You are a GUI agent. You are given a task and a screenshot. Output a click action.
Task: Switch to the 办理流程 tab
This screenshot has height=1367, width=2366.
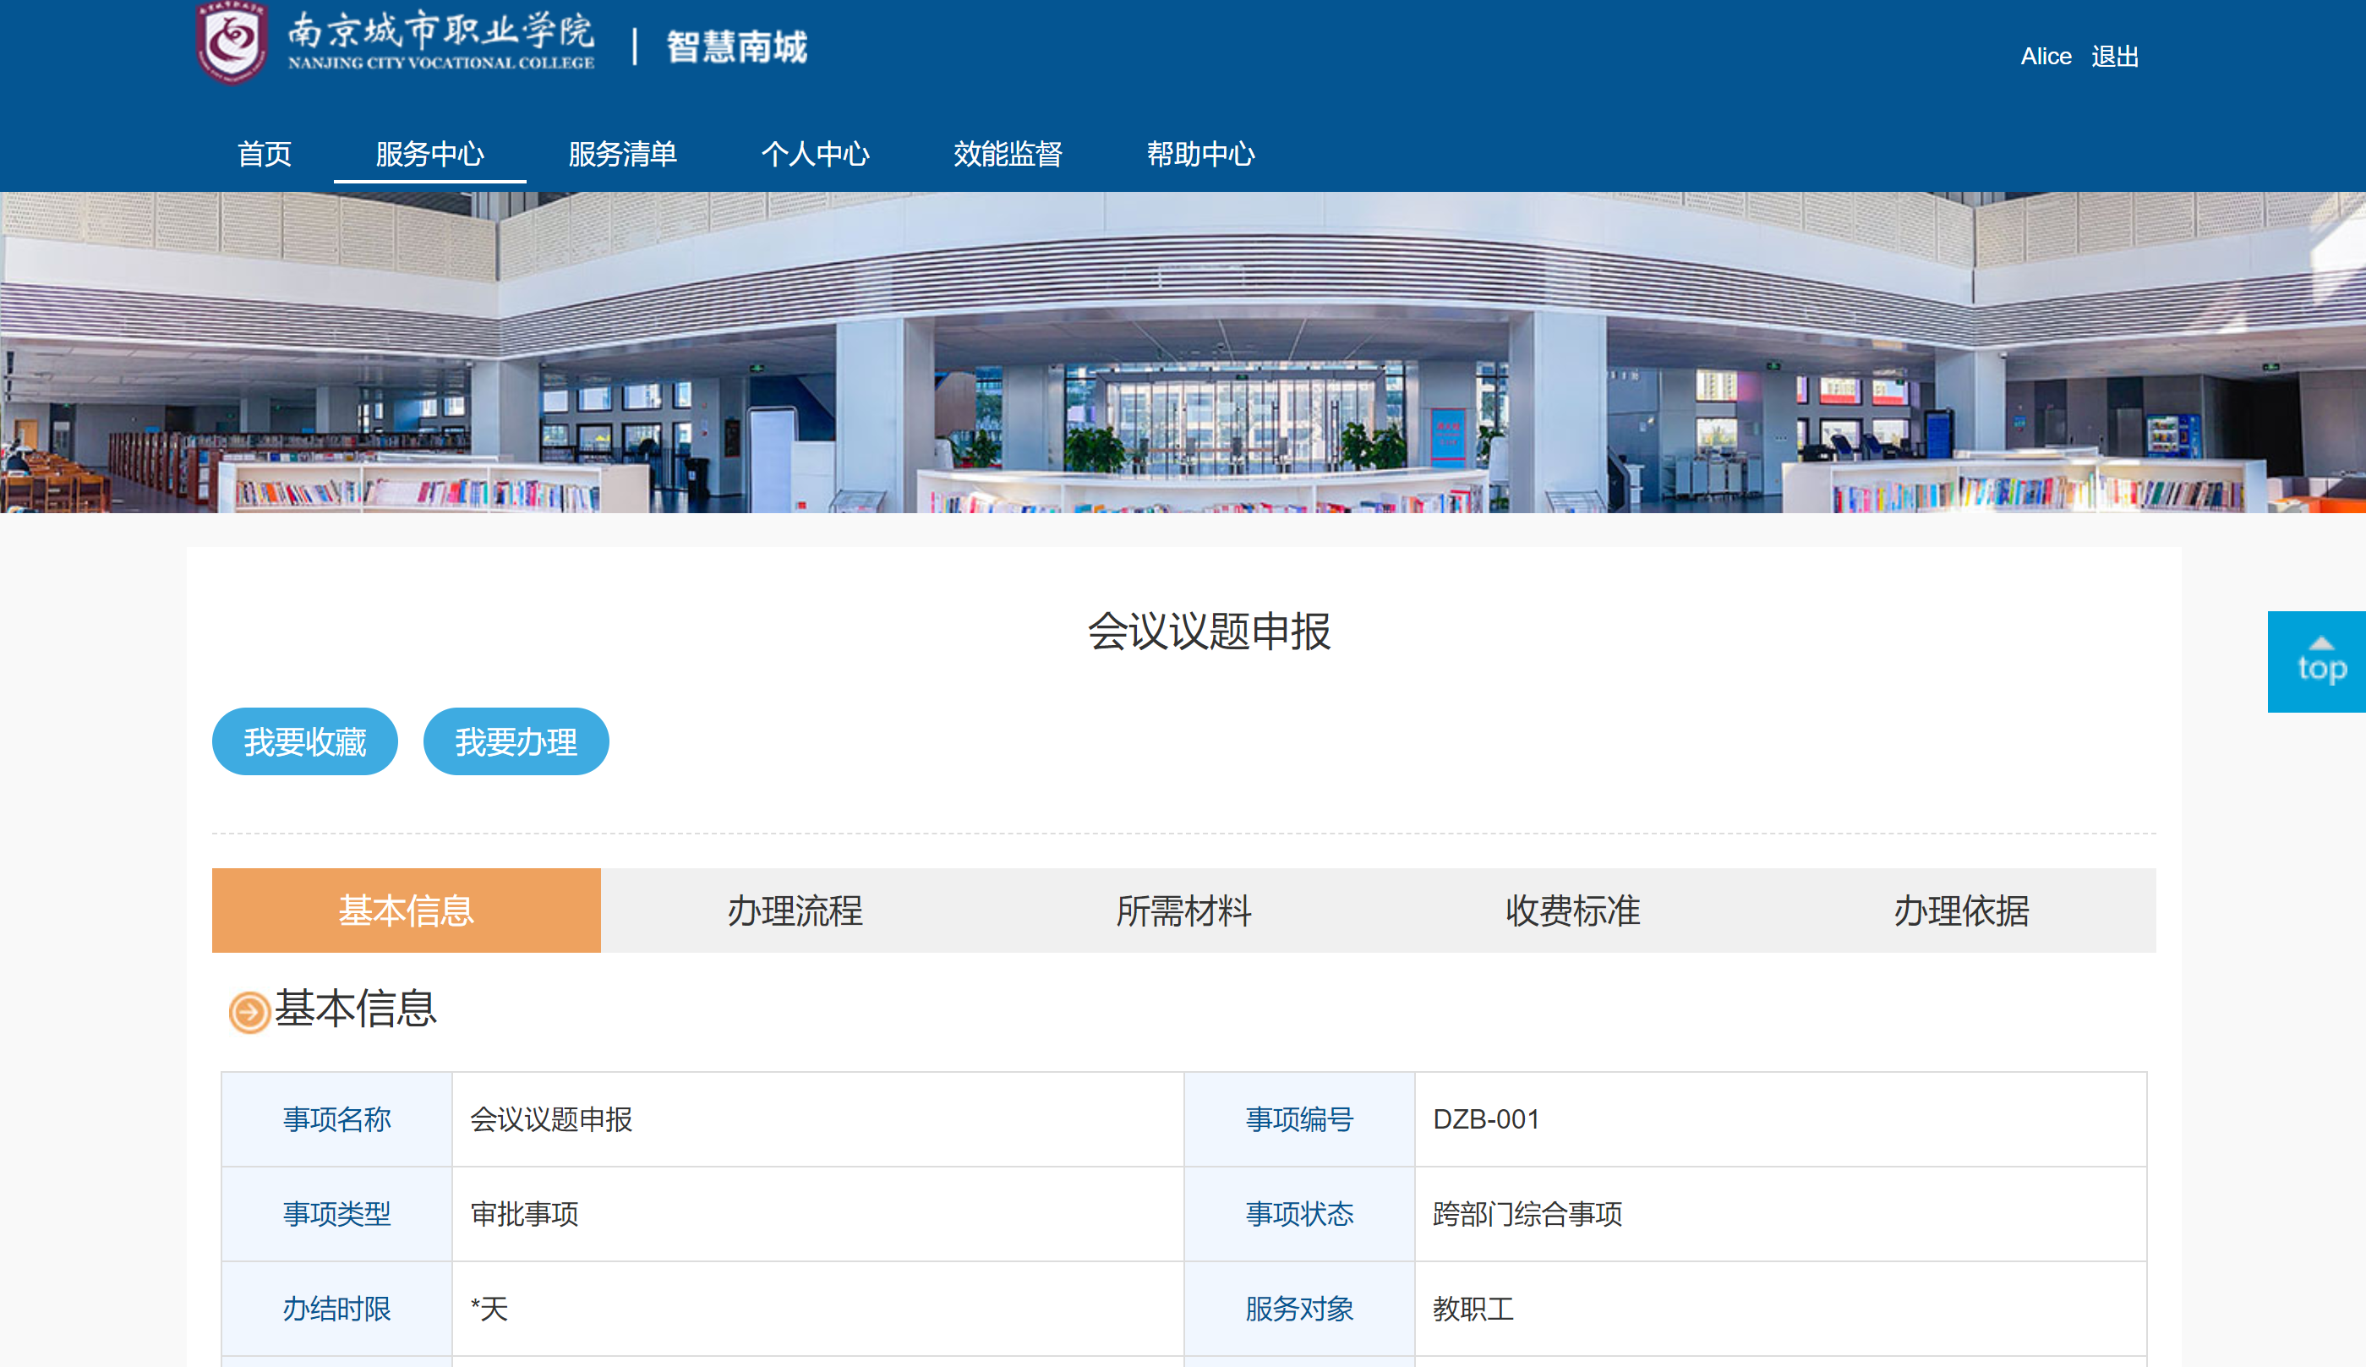tap(795, 910)
